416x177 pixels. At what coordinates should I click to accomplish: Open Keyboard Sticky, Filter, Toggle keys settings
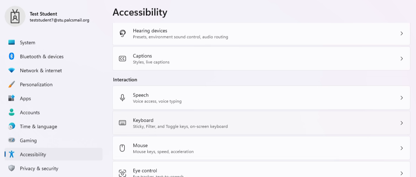click(x=261, y=123)
